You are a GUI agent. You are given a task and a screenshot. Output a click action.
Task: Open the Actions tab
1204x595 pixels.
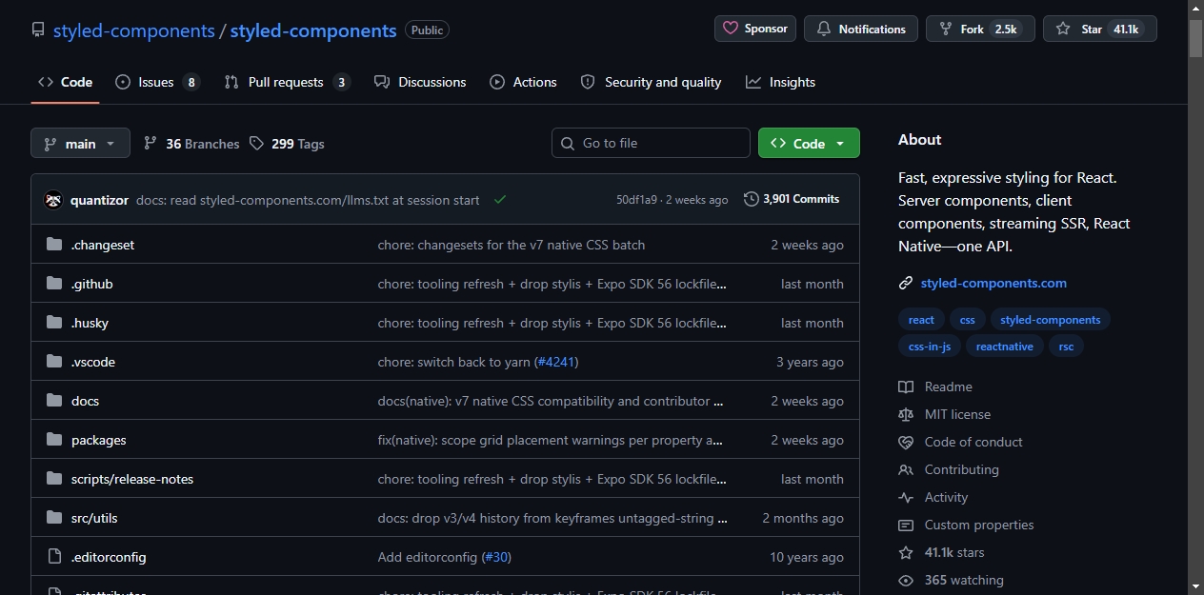coord(523,82)
